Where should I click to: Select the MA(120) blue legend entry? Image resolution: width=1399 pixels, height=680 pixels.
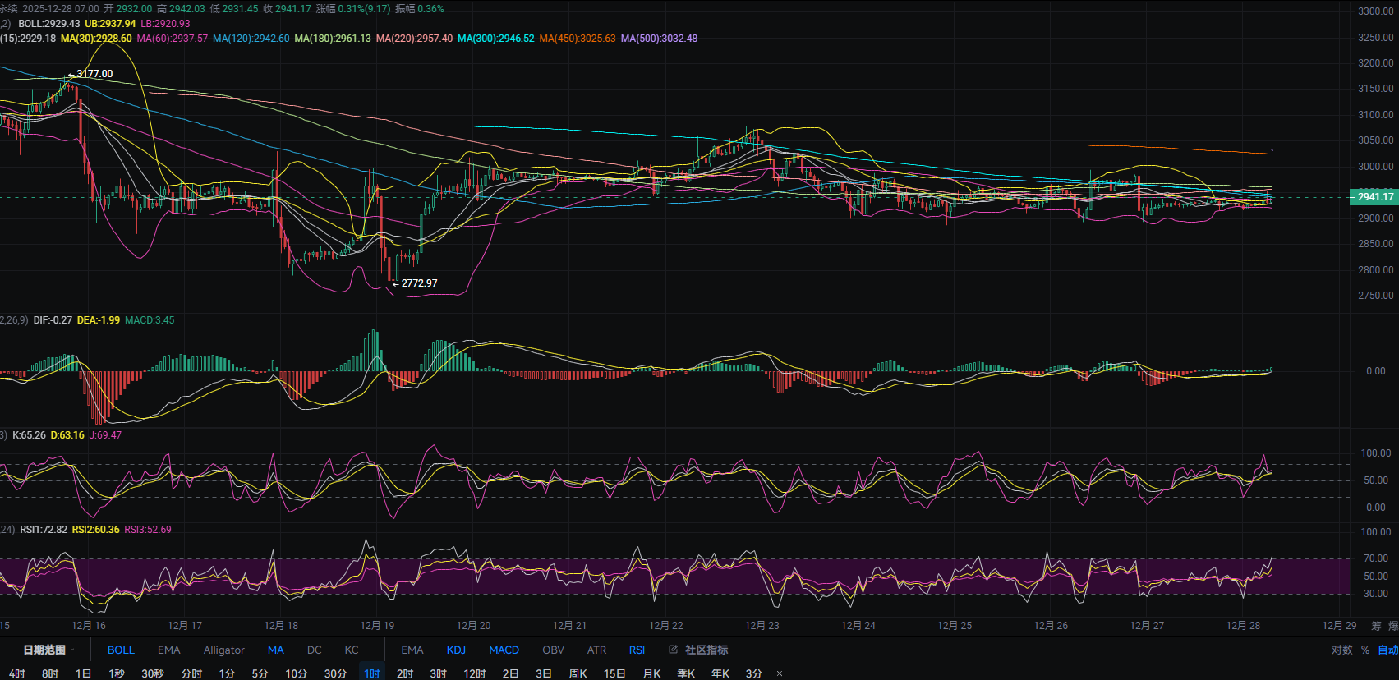point(251,39)
